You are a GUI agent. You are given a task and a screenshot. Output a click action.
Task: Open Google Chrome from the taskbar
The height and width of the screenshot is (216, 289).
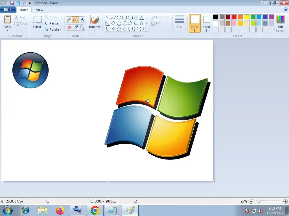[95, 210]
